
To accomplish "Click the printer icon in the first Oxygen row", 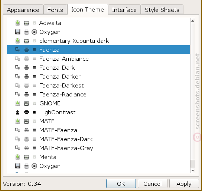I will coord(26,32).
